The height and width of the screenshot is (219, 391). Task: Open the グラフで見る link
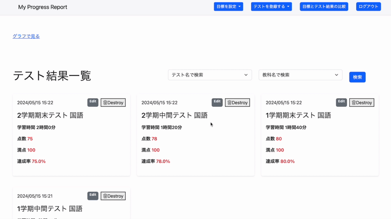point(26,36)
